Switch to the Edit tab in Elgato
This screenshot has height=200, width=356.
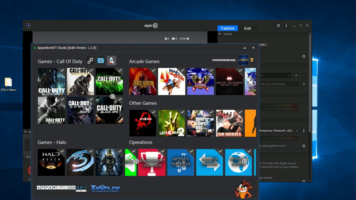pos(248,28)
